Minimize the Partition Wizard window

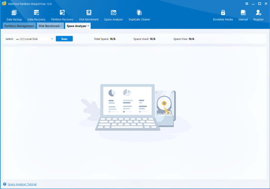coord(253,4)
